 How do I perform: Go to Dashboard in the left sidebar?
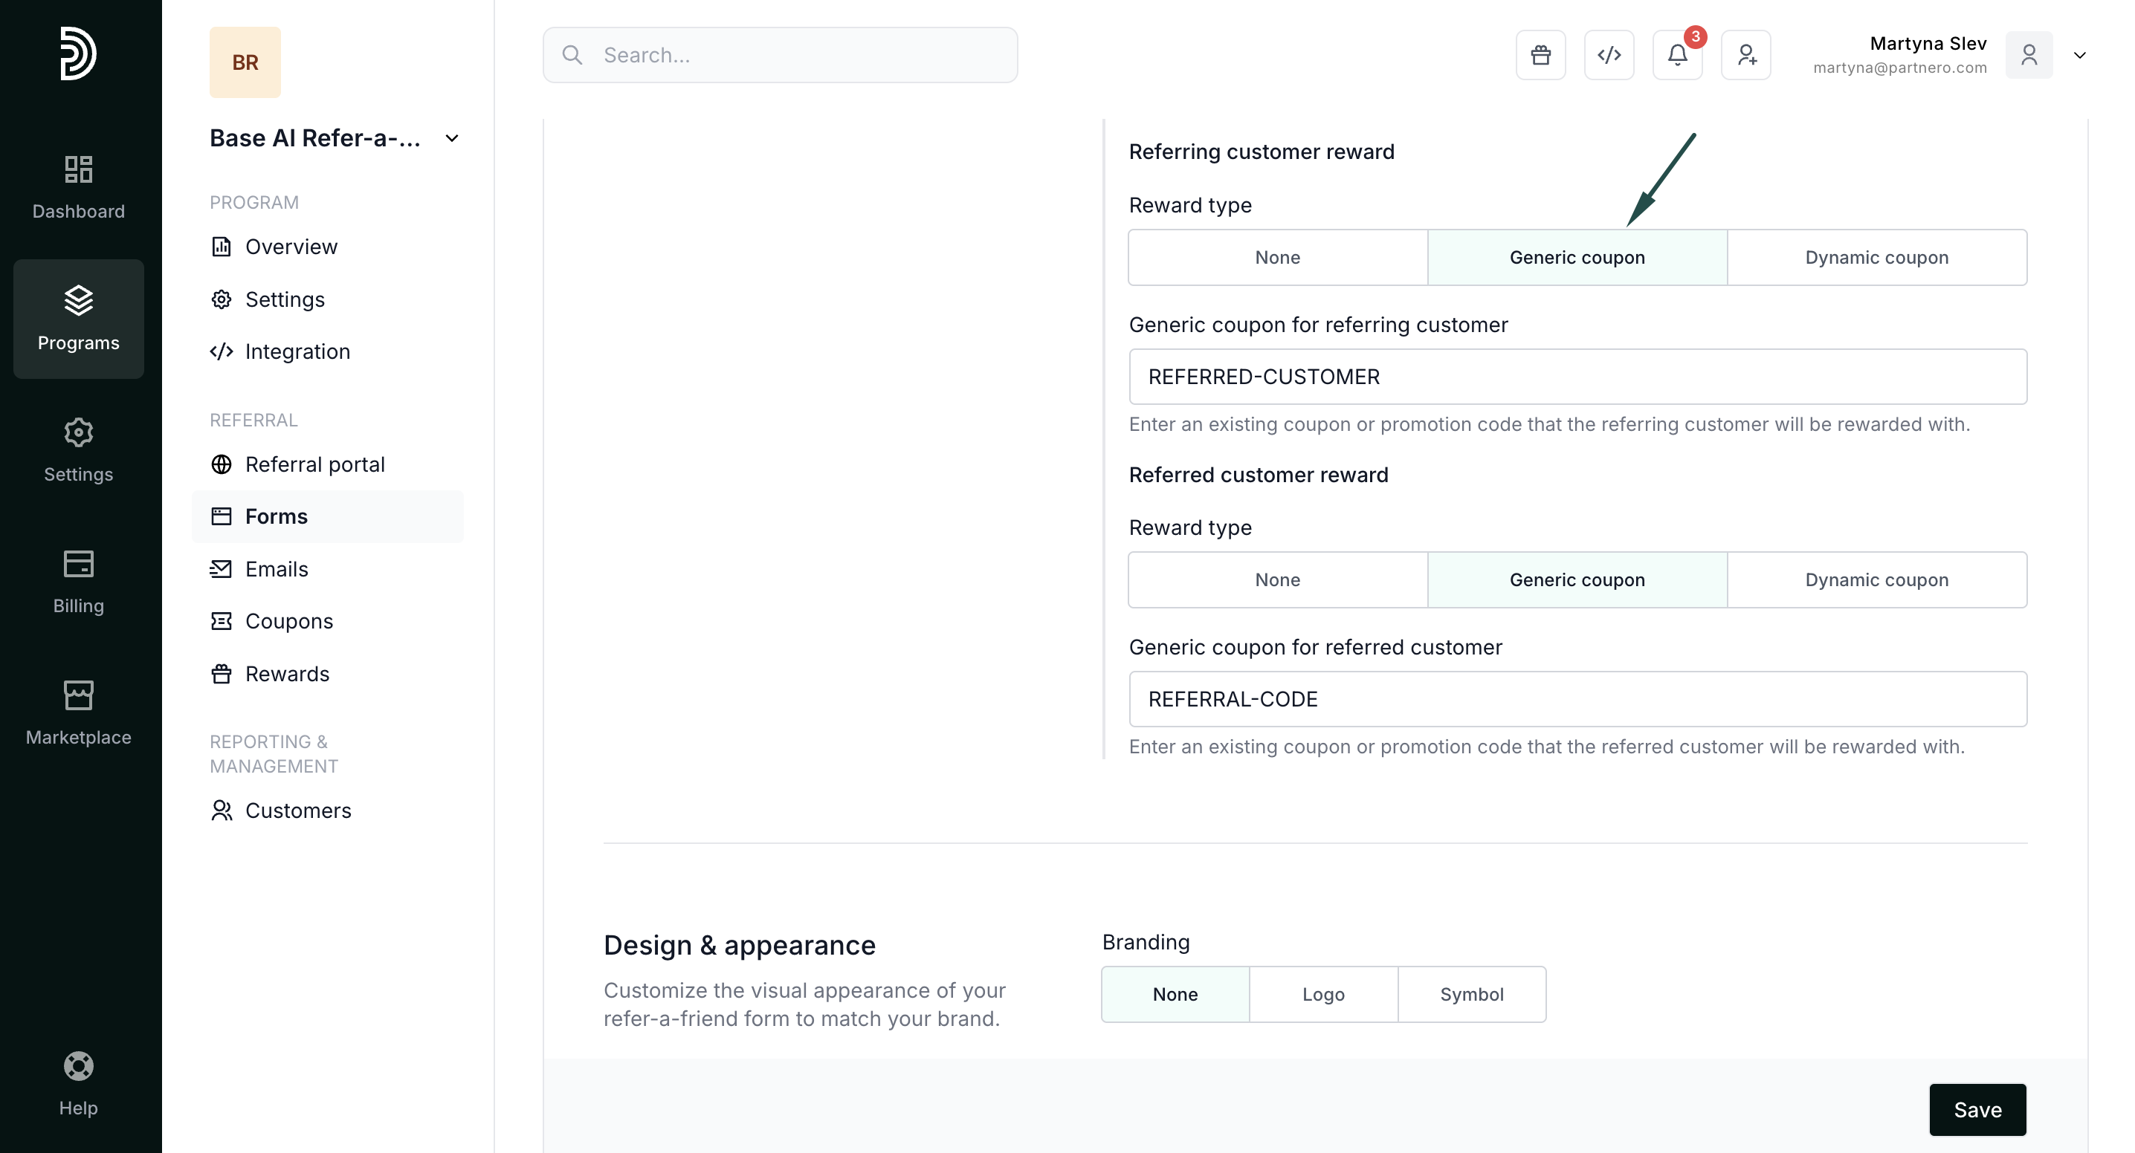click(x=78, y=186)
